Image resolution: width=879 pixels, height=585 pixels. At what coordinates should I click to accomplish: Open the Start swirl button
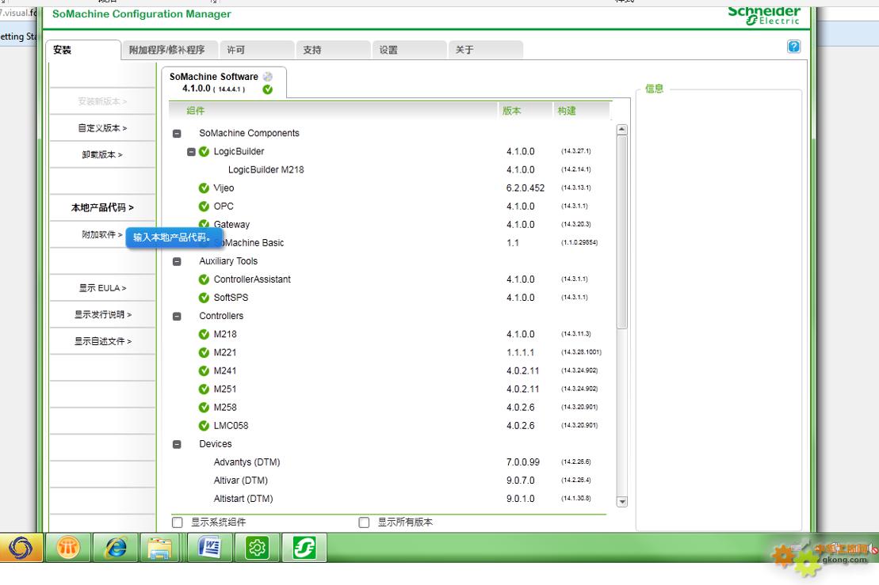click(21, 548)
